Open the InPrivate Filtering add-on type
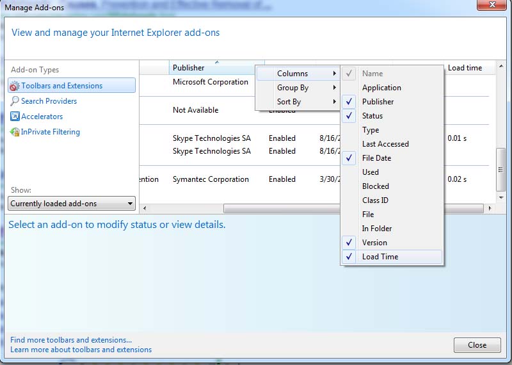This screenshot has height=365, width=512. [51, 132]
